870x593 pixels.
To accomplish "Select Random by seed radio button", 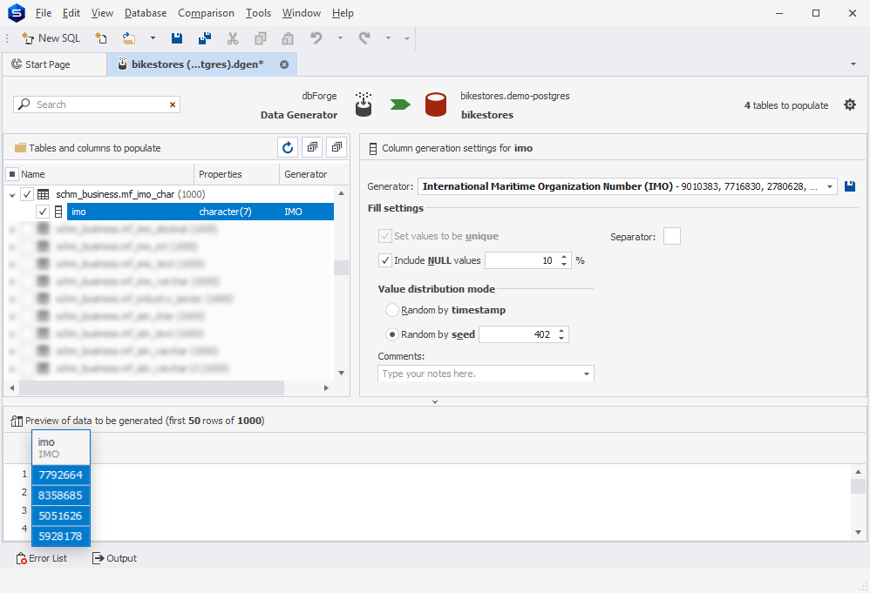I will tap(392, 334).
